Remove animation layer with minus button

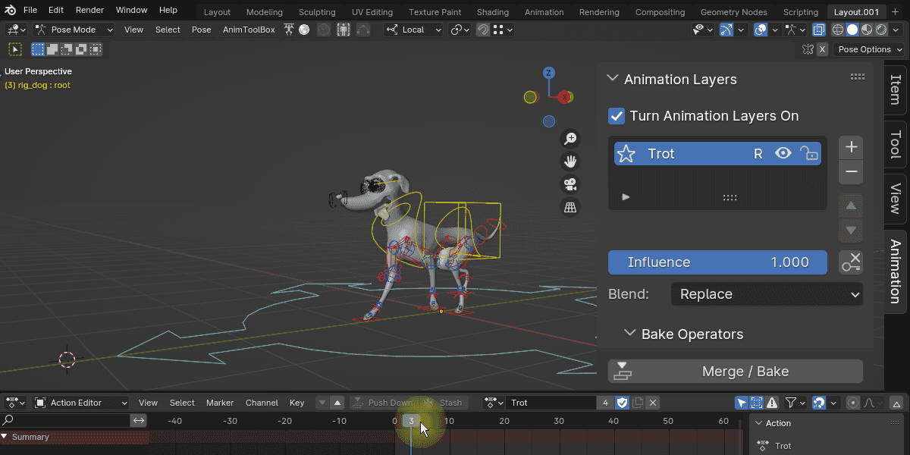pyautogui.click(x=851, y=172)
